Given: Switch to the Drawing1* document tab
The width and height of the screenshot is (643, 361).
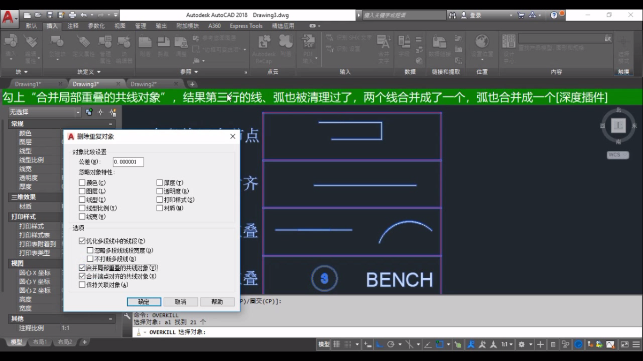Looking at the screenshot, I should coord(28,84).
